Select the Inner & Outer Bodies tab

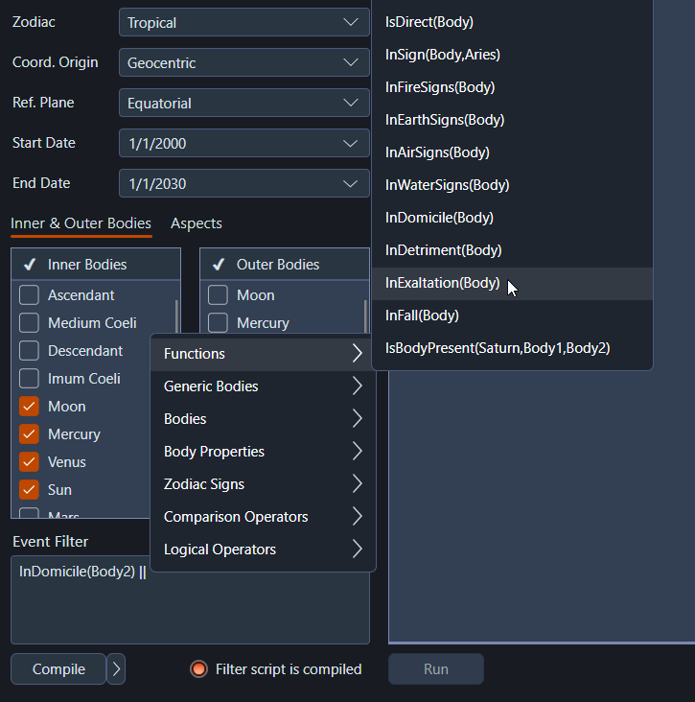(81, 223)
